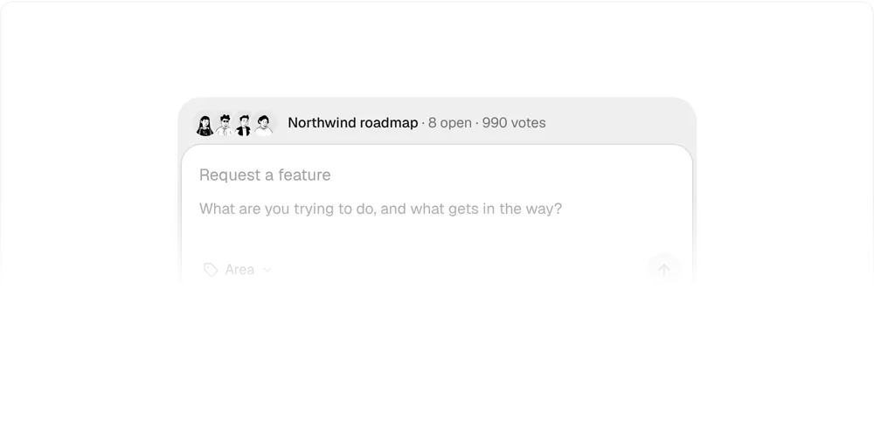The height and width of the screenshot is (433, 874).
Task: Click blank space between Area and the submit arrow
Action: 457,270
